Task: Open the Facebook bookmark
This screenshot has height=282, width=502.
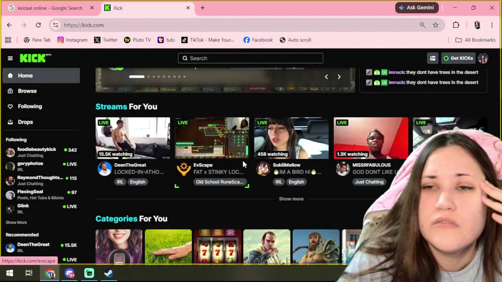Action: coord(258,40)
